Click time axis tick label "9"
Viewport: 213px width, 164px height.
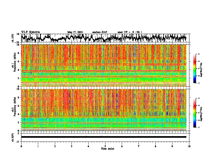point(172,146)
